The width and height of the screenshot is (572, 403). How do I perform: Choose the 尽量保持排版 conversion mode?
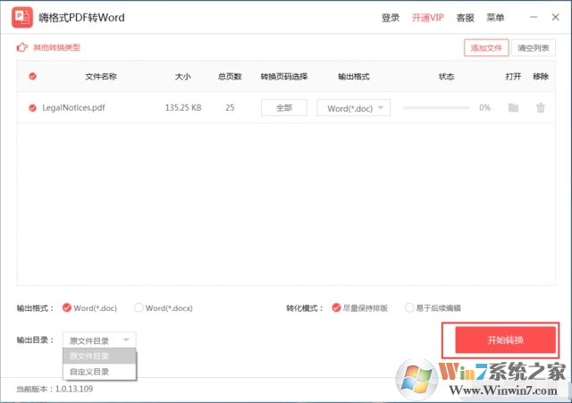point(336,307)
